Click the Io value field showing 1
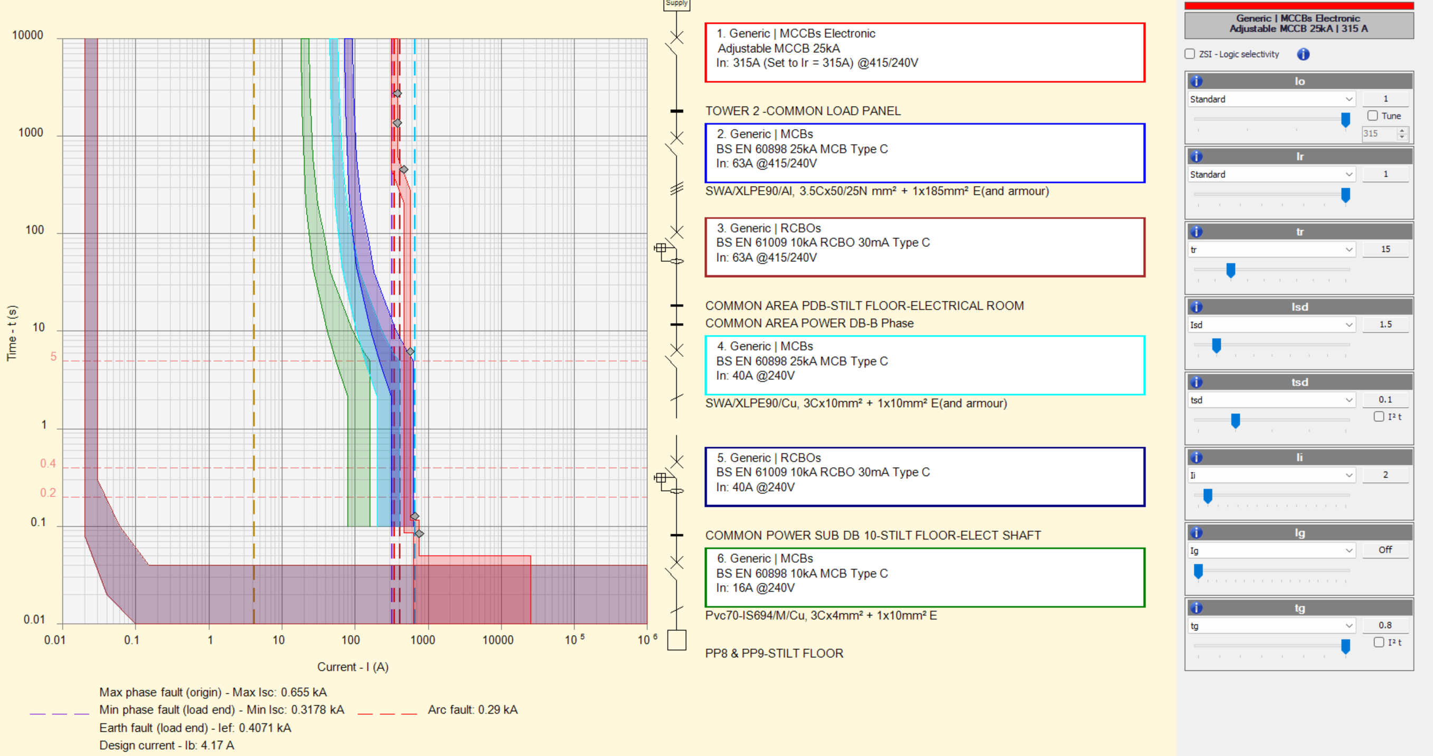This screenshot has height=756, width=1433. (x=1385, y=99)
